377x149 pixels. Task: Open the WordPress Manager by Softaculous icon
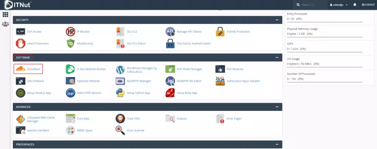[x=120, y=70]
